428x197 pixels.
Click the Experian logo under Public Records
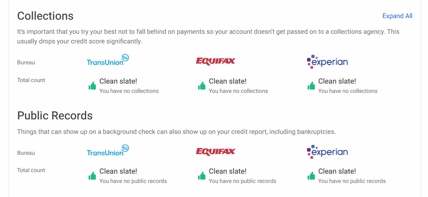(x=327, y=152)
